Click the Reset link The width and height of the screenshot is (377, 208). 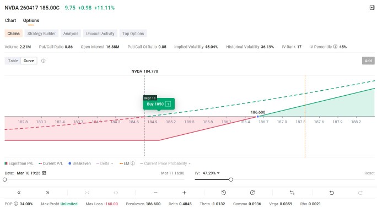coord(369,173)
